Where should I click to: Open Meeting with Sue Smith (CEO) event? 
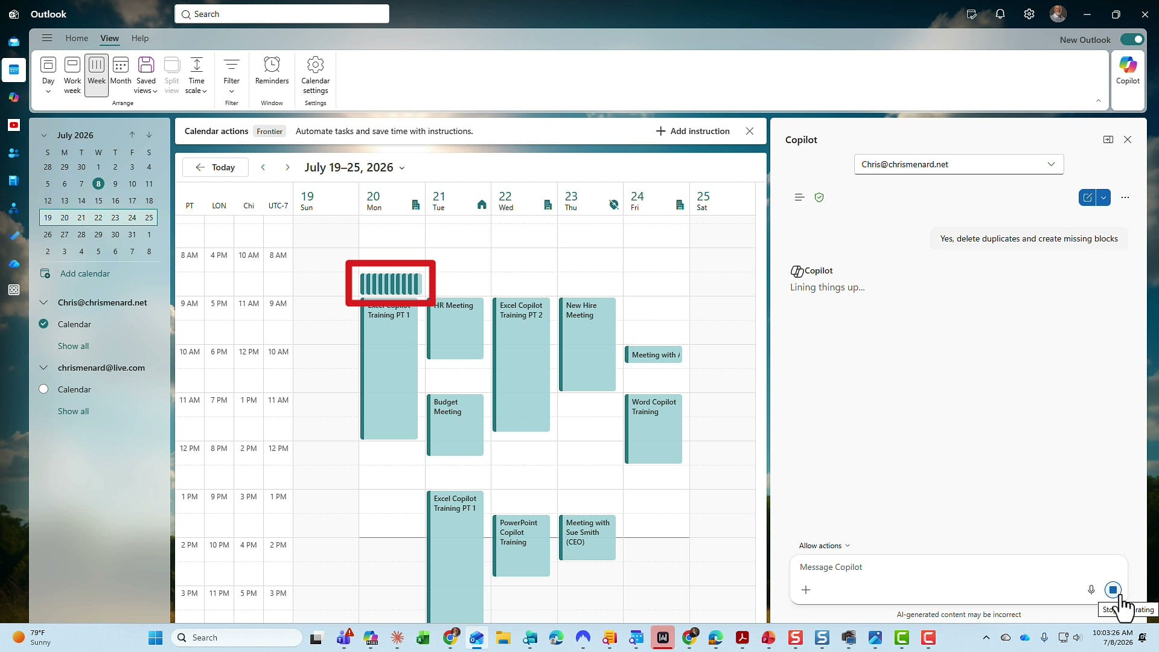[x=587, y=537]
